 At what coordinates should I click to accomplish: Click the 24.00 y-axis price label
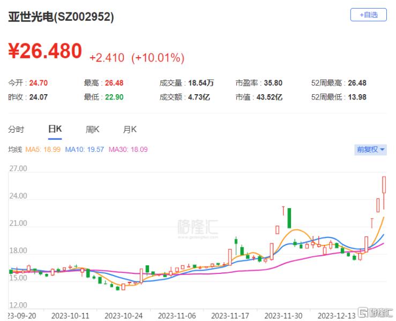click(x=18, y=196)
